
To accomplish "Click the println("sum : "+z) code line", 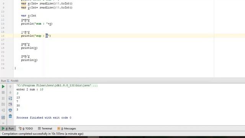I will [37, 24].
